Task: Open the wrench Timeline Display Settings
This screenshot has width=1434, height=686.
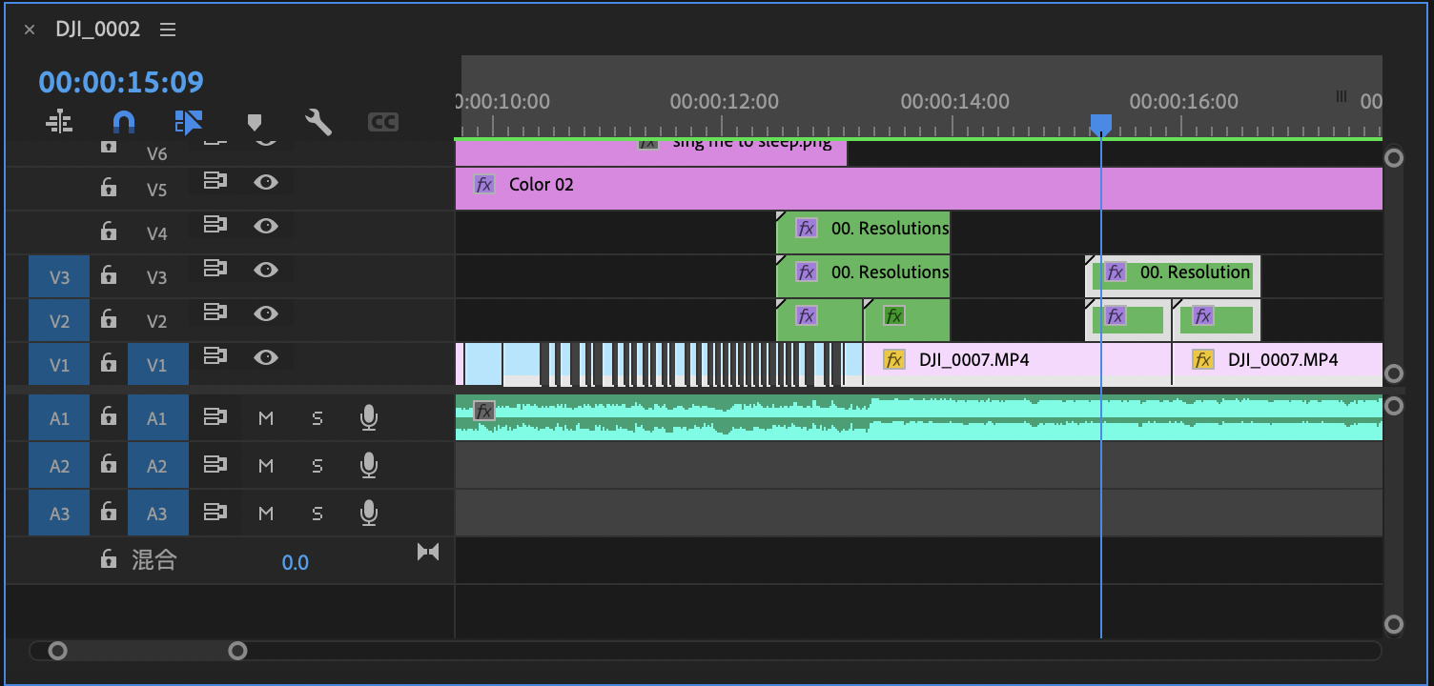Action: 318,122
